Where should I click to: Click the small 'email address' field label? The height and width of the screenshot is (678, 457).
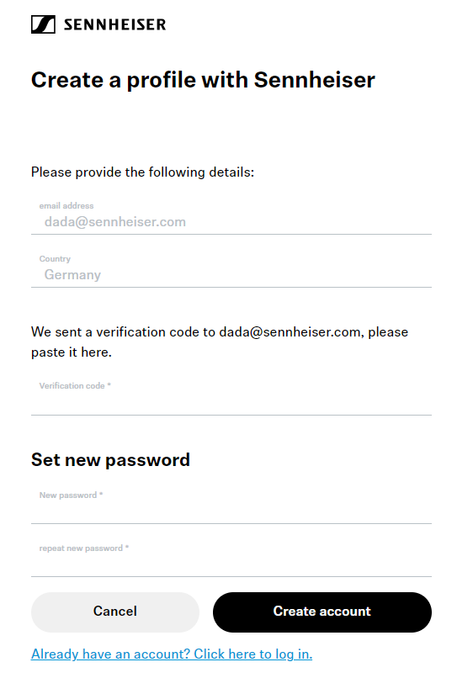coord(66,206)
